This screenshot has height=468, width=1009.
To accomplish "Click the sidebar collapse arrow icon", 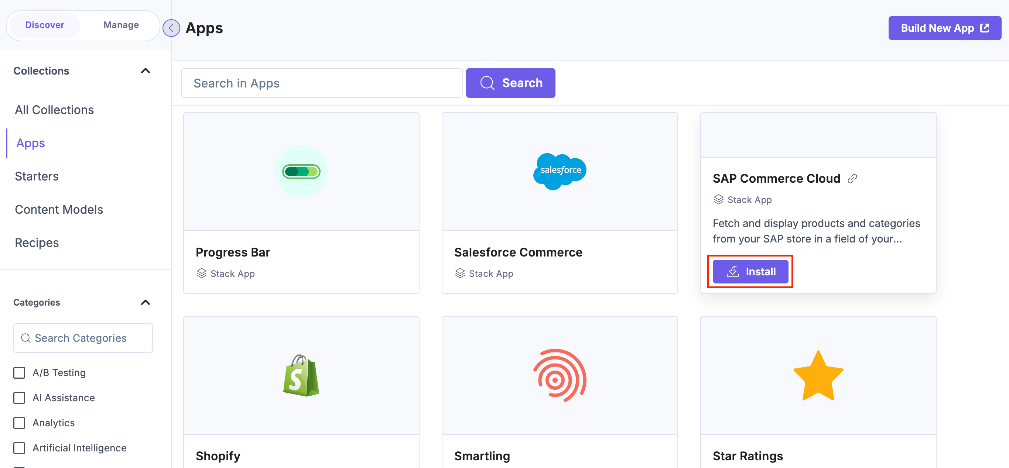I will 171,28.
